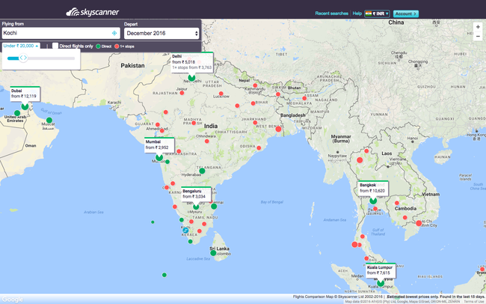
Task: Click the India flag icon in header
Action: [368, 13]
